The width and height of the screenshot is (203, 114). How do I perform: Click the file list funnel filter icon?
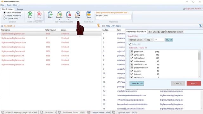tap(99, 26)
